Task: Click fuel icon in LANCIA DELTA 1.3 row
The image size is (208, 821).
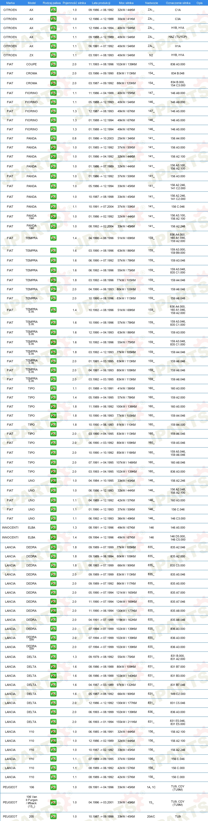Action: (53, 657)
